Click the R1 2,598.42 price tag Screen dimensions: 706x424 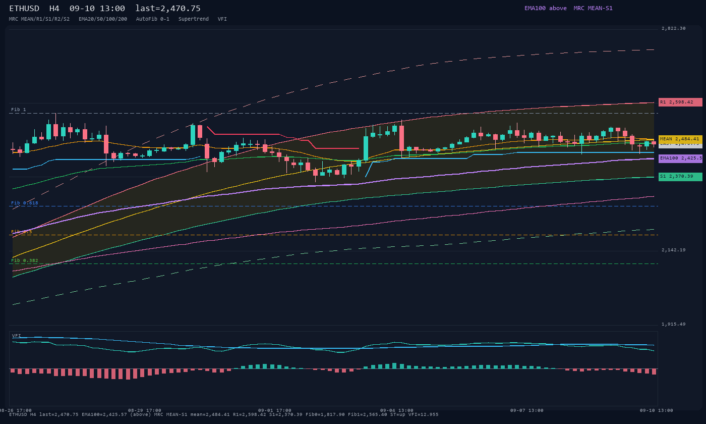680,102
